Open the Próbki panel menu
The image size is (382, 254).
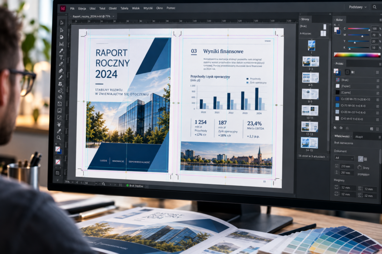(x=380, y=64)
